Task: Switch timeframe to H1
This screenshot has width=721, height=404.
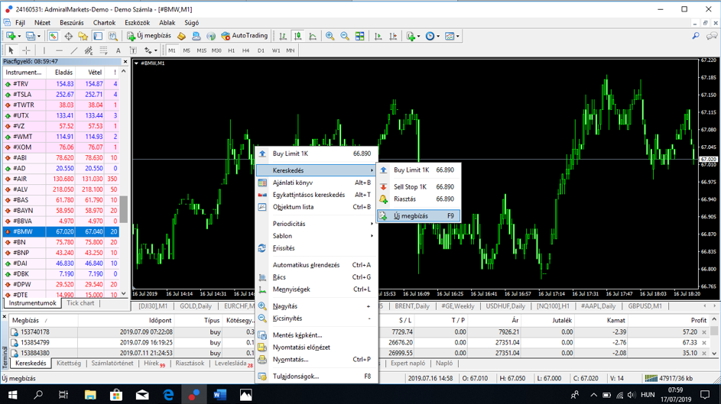Action: [x=232, y=50]
